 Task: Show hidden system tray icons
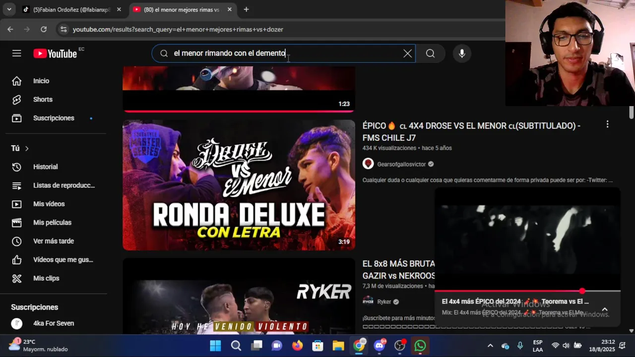490,346
